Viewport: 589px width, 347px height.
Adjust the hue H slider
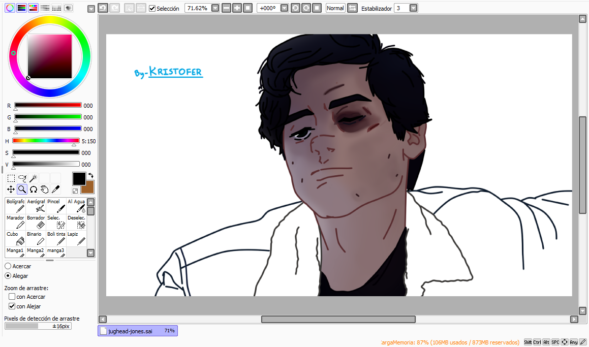46,140
